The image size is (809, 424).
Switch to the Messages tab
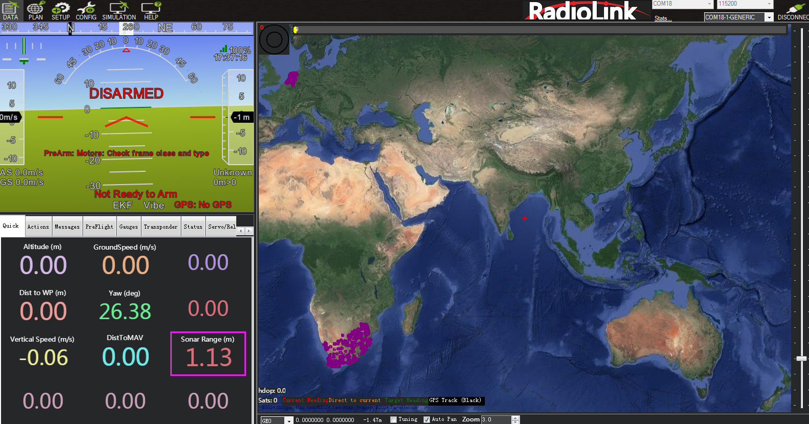click(x=67, y=227)
